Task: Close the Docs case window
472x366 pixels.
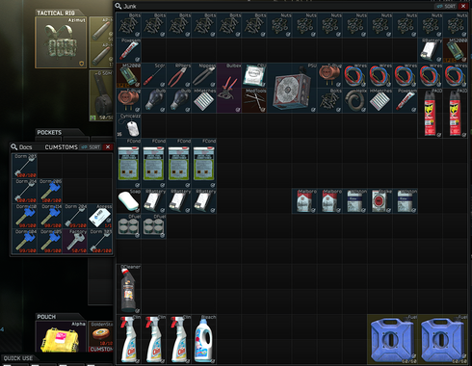Action: click(108, 147)
